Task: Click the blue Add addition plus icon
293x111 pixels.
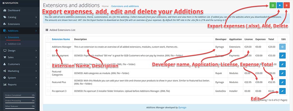Action: tap(279, 6)
